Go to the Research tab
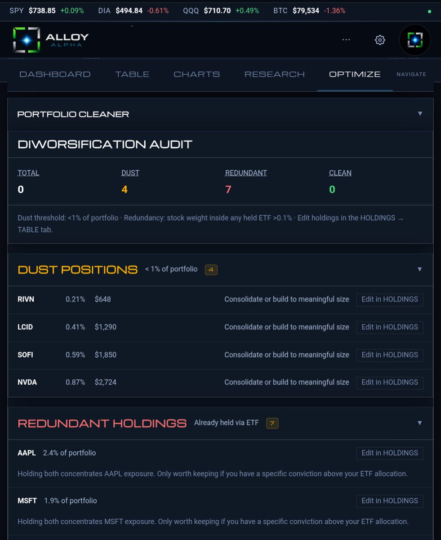This screenshot has width=441, height=540. pos(275,74)
